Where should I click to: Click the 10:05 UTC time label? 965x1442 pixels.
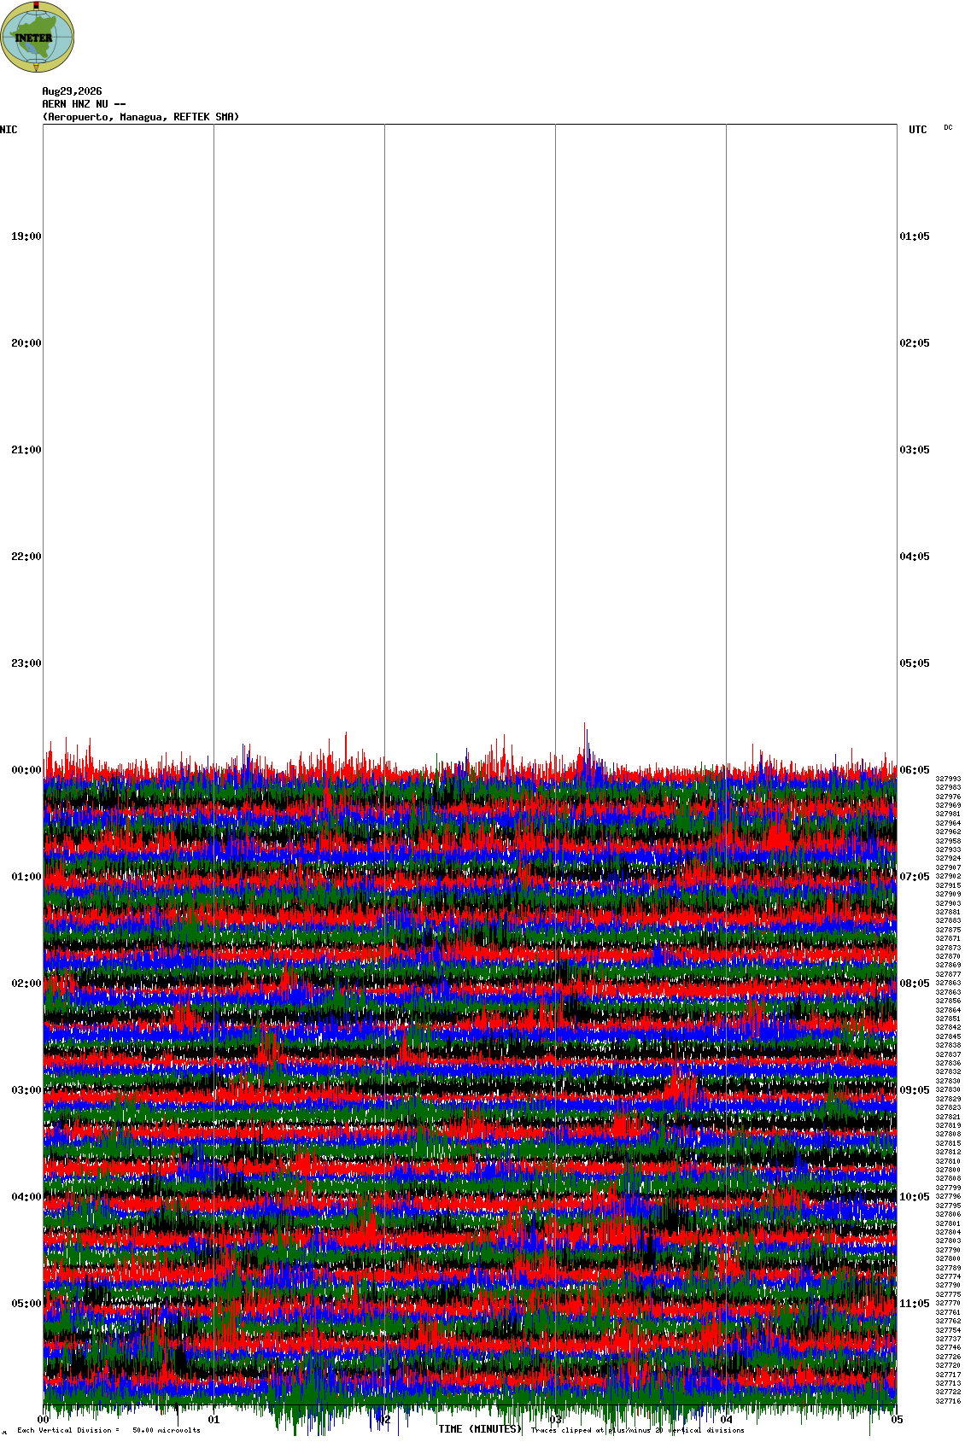(915, 1197)
